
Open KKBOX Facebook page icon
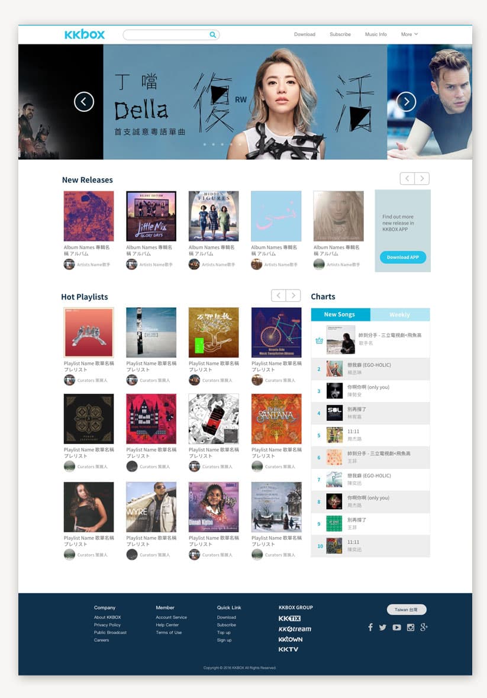[370, 627]
